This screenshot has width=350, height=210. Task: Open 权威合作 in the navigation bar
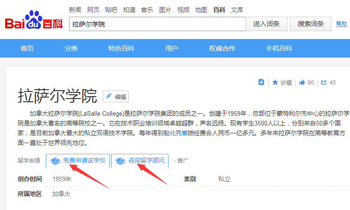[222, 48]
